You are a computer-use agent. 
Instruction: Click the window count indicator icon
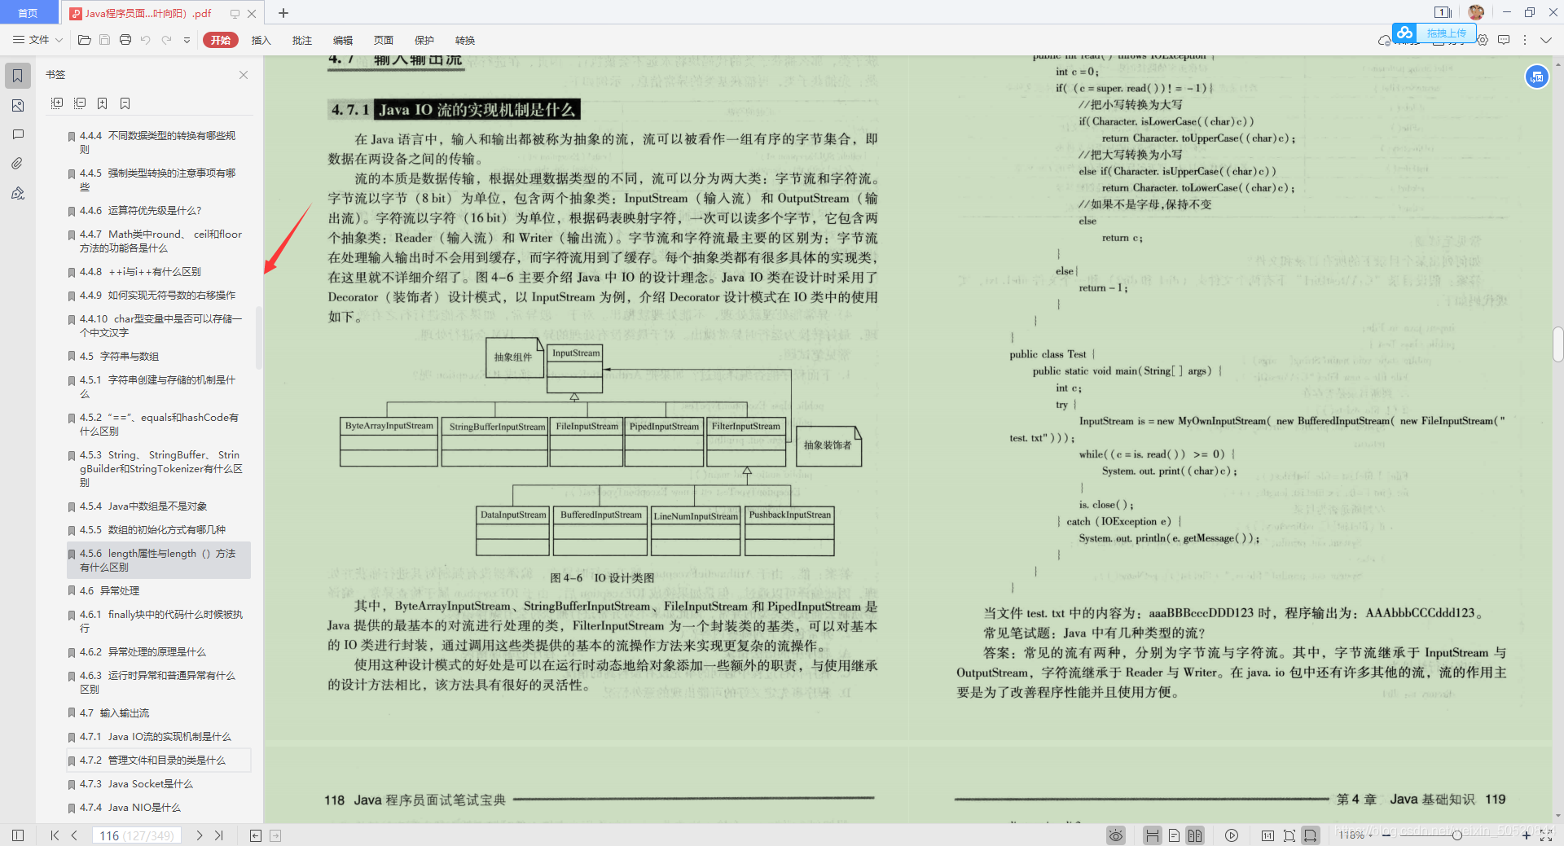(x=1443, y=12)
